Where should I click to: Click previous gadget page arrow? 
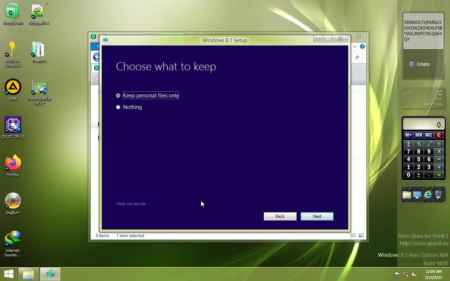click(428, 6)
